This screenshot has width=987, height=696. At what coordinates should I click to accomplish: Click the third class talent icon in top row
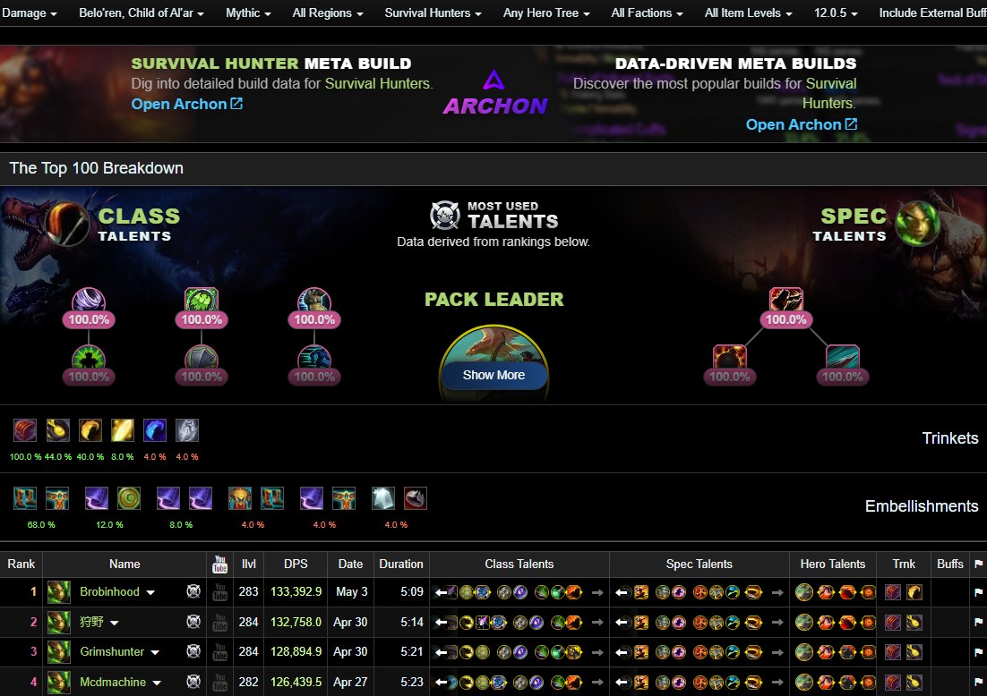point(314,301)
